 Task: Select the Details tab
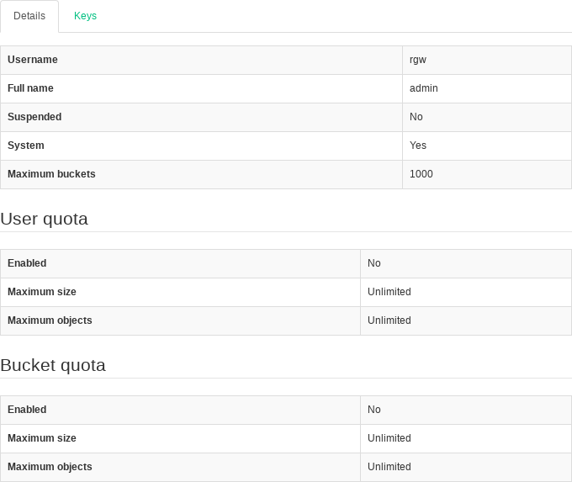point(29,16)
